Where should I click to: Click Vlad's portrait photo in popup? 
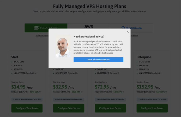tap(63, 46)
